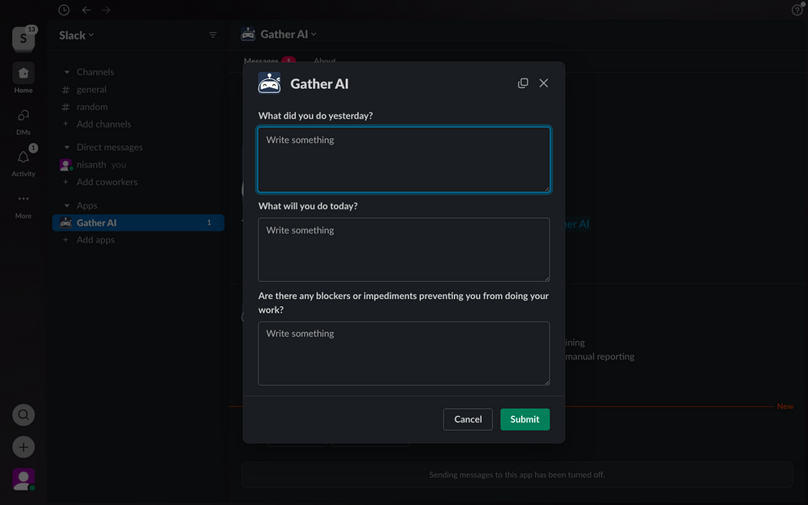Image resolution: width=808 pixels, height=505 pixels.
Task: Switch to the Messages tab
Action: (261, 61)
